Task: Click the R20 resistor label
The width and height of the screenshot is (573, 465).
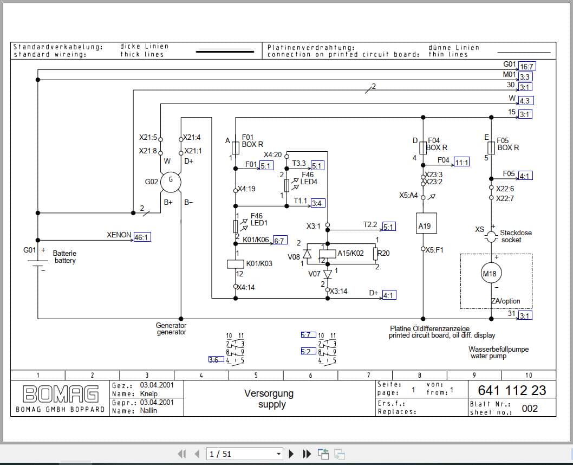Action: tap(383, 253)
